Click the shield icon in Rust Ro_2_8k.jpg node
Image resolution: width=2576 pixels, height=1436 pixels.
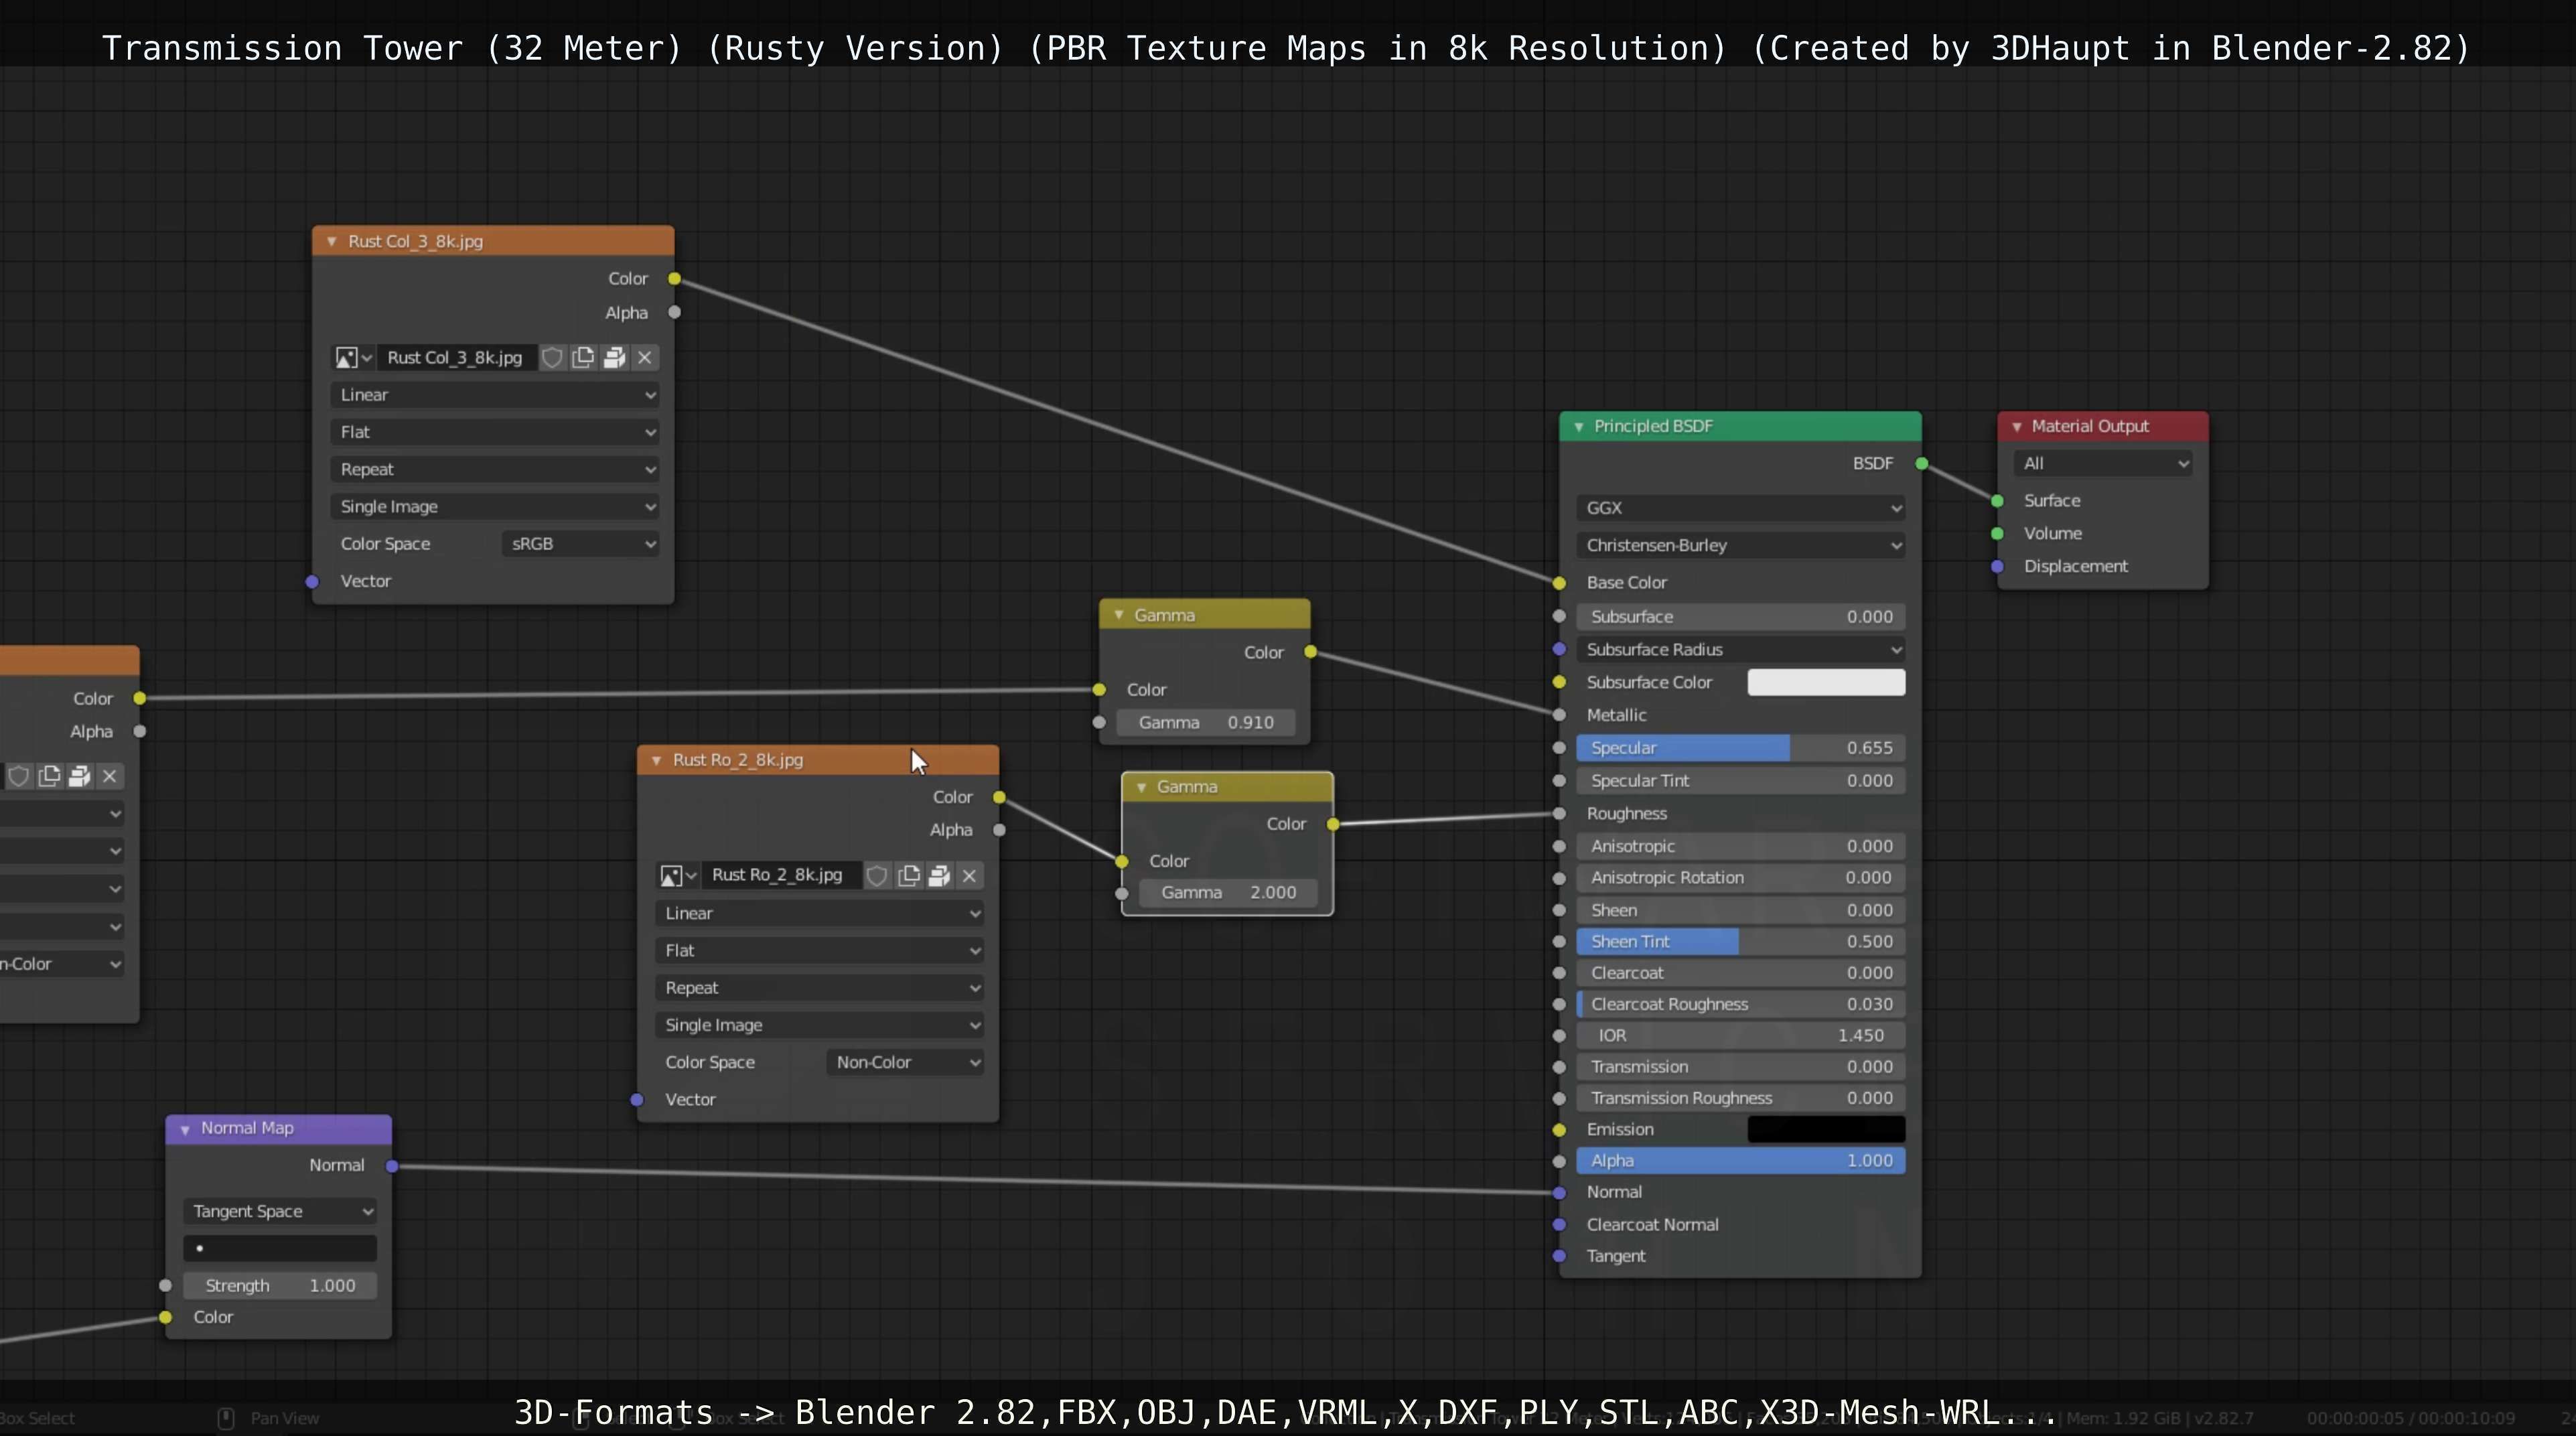click(877, 875)
